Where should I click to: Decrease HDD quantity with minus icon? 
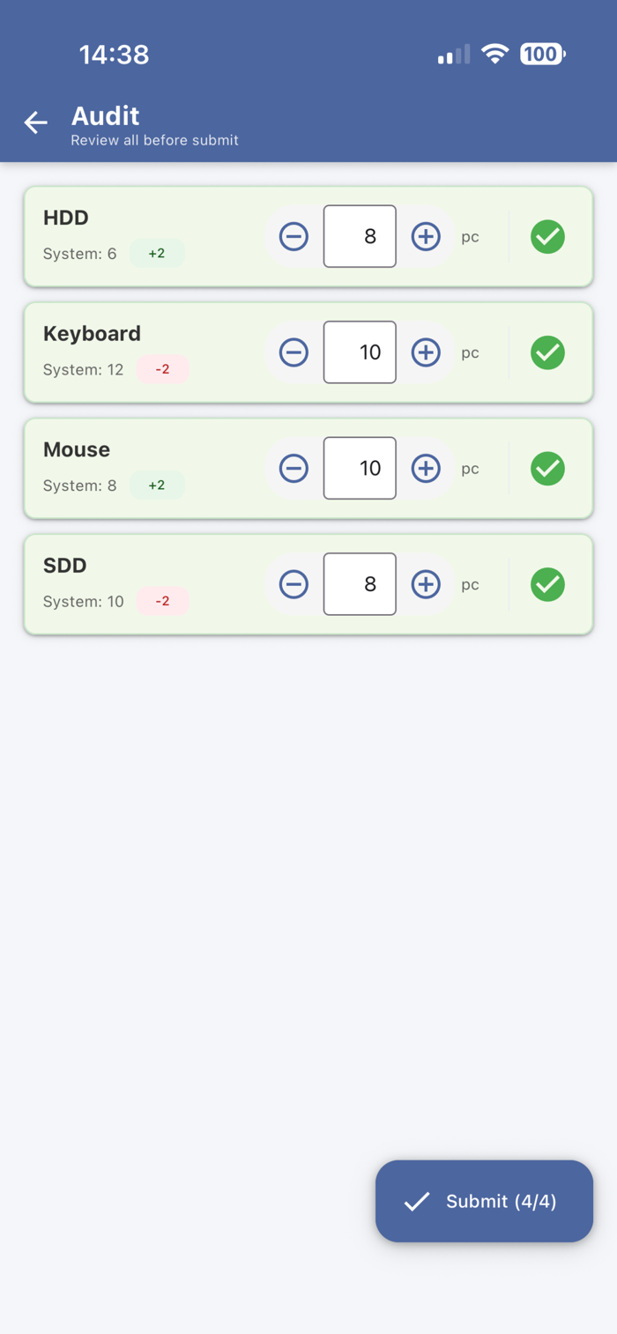click(x=294, y=236)
